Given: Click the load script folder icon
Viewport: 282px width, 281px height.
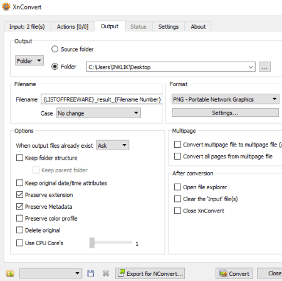Looking at the screenshot, I should coord(10,273).
